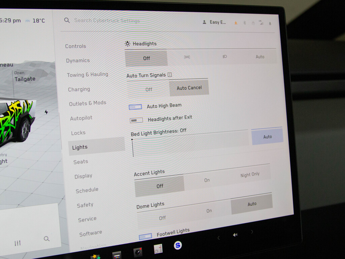345x259 pixels.
Task: Set Dome Lights to Off
Action: [x=162, y=218]
